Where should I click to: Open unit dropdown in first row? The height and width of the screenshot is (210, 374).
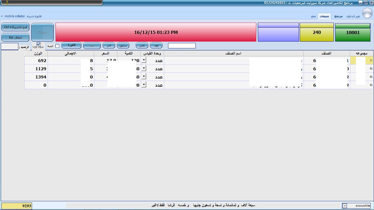(x=144, y=60)
